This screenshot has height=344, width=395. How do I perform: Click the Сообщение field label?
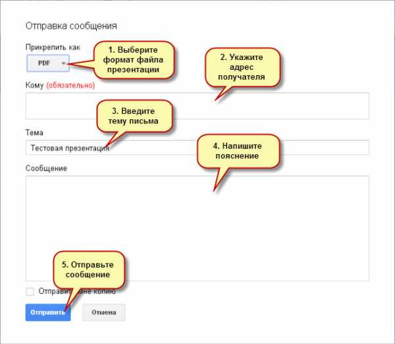(46, 168)
